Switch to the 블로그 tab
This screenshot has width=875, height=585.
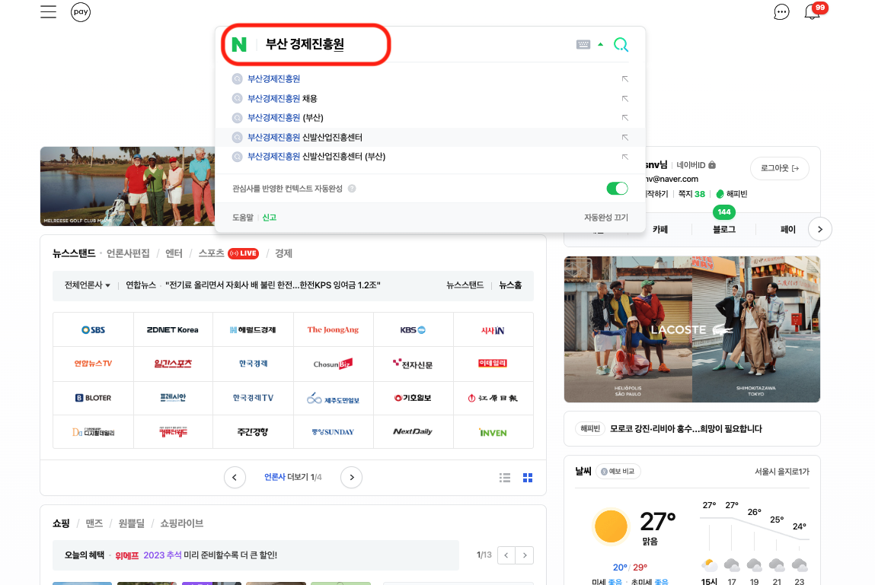[723, 229]
